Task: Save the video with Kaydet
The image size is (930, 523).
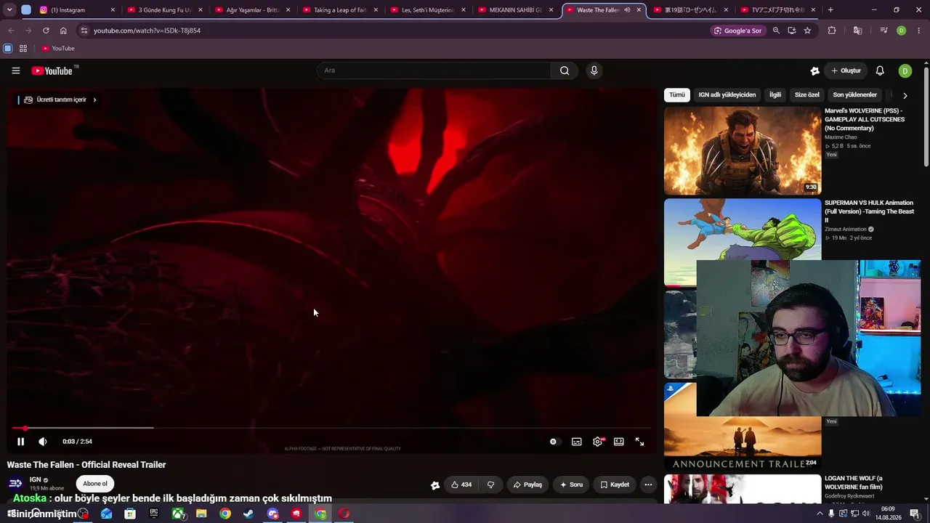Action: (x=615, y=485)
